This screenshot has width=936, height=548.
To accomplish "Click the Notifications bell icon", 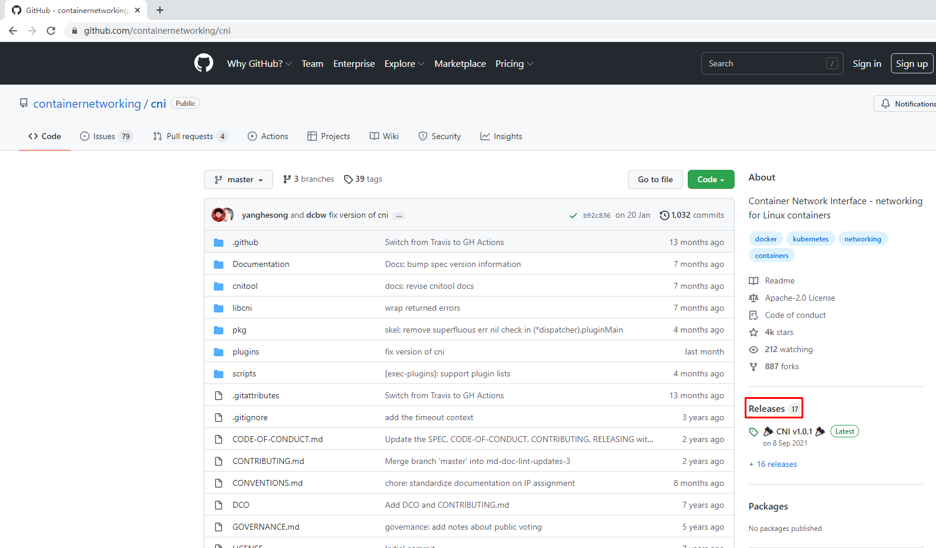I will click(x=885, y=104).
